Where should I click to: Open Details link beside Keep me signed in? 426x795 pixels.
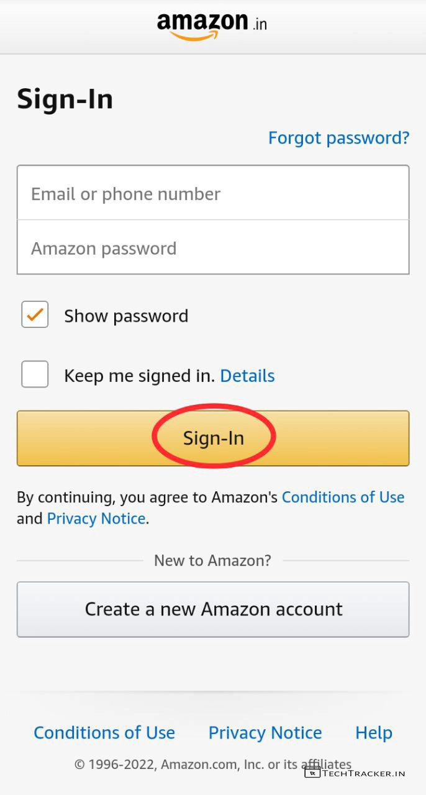247,376
